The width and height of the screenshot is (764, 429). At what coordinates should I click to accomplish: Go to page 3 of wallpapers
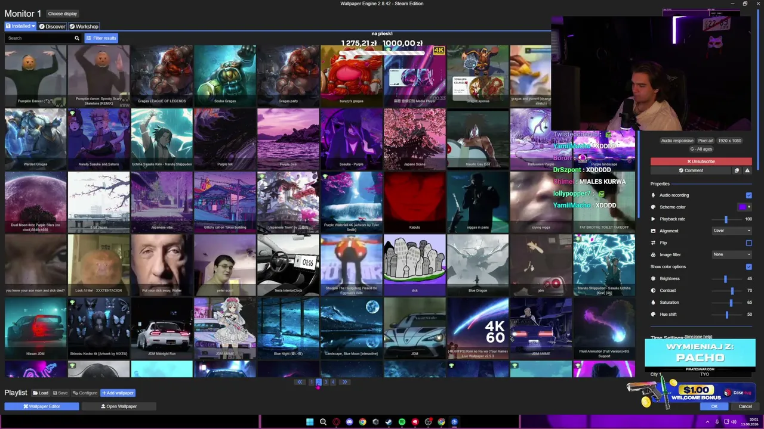[326, 382]
